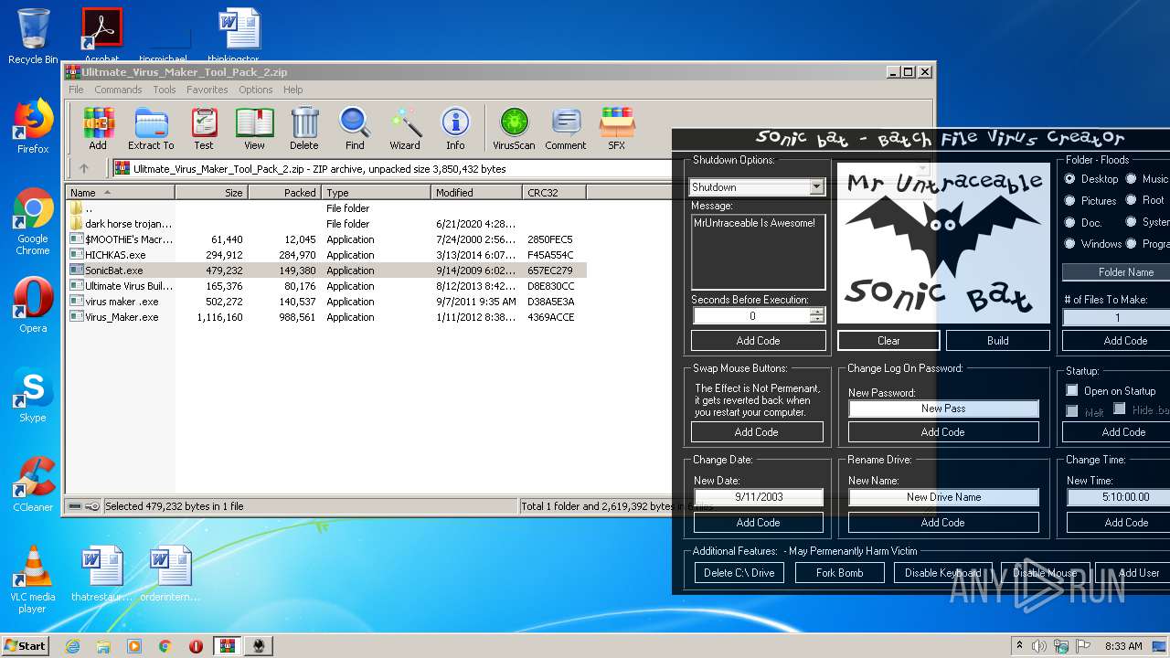Sort file list by Name column
This screenshot has height=658, width=1170.
pyautogui.click(x=120, y=193)
